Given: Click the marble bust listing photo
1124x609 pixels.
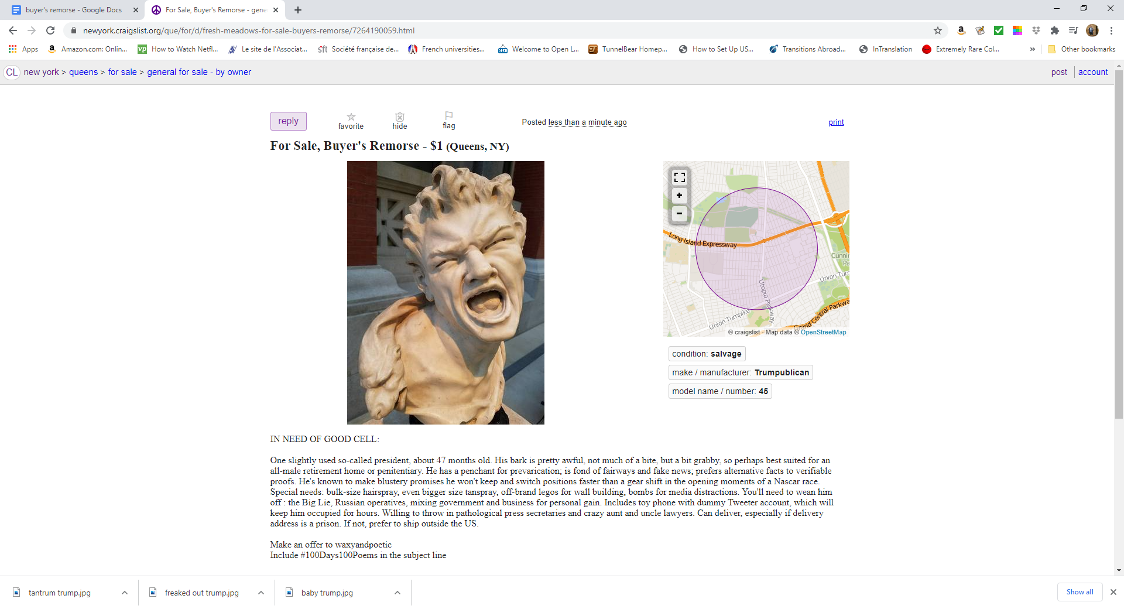Looking at the screenshot, I should [446, 293].
